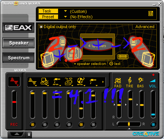
Task: Click the subwoofer icon
Action: click(73, 54)
